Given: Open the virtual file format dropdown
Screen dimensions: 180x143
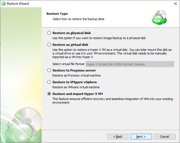Looking at the screenshot, I should pyautogui.click(x=130, y=64).
